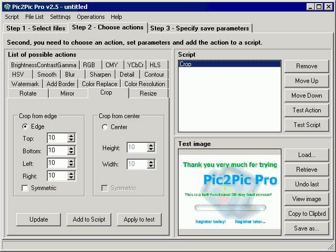Open the Script menu
The image size is (336, 252).
click(x=12, y=17)
